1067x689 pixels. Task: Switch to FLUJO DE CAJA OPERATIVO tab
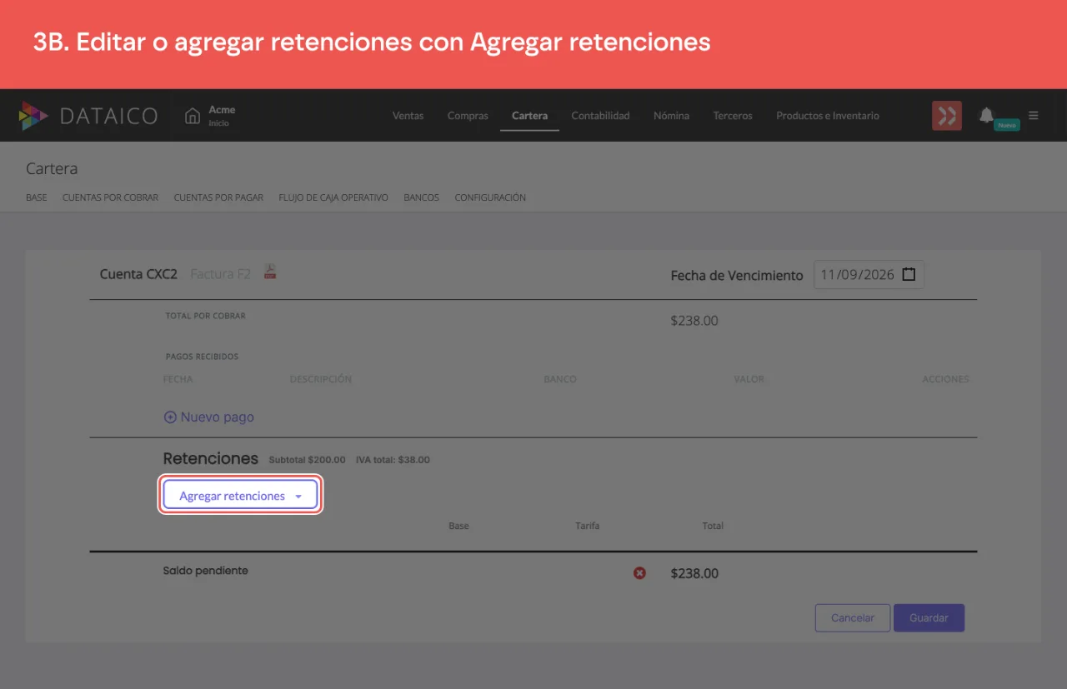(333, 198)
